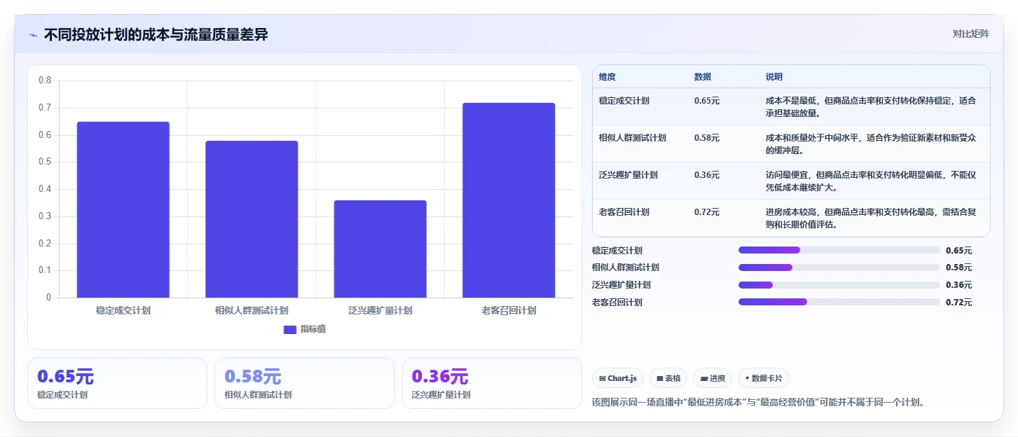The height and width of the screenshot is (437, 1018).
Task: Click 相似人群测试计划 x-axis label in chart
Action: (x=252, y=310)
